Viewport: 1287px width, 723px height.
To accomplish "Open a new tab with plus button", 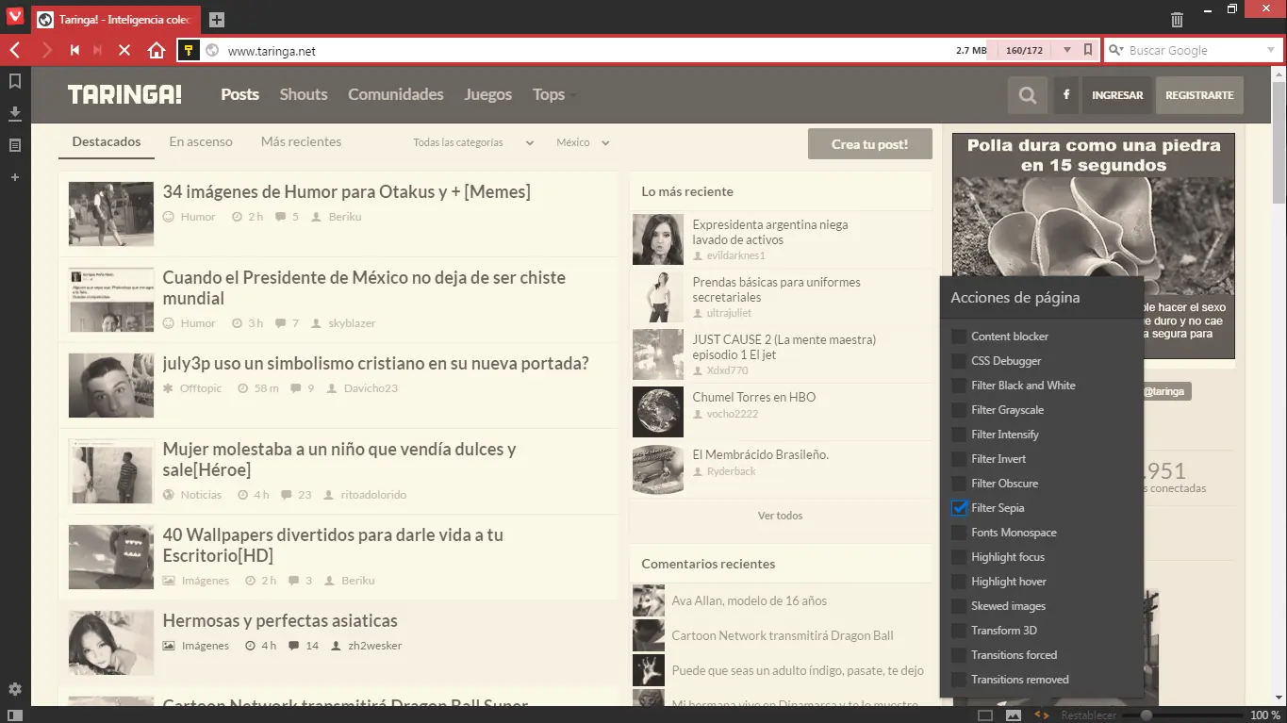I will point(216,20).
